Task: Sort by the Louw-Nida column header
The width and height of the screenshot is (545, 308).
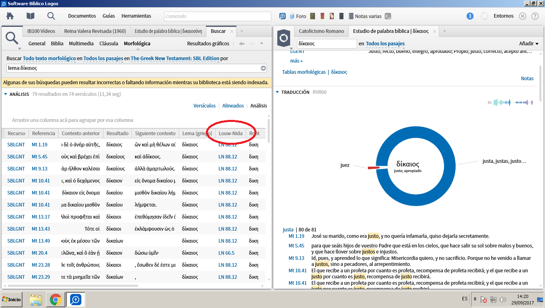Action: [230, 133]
